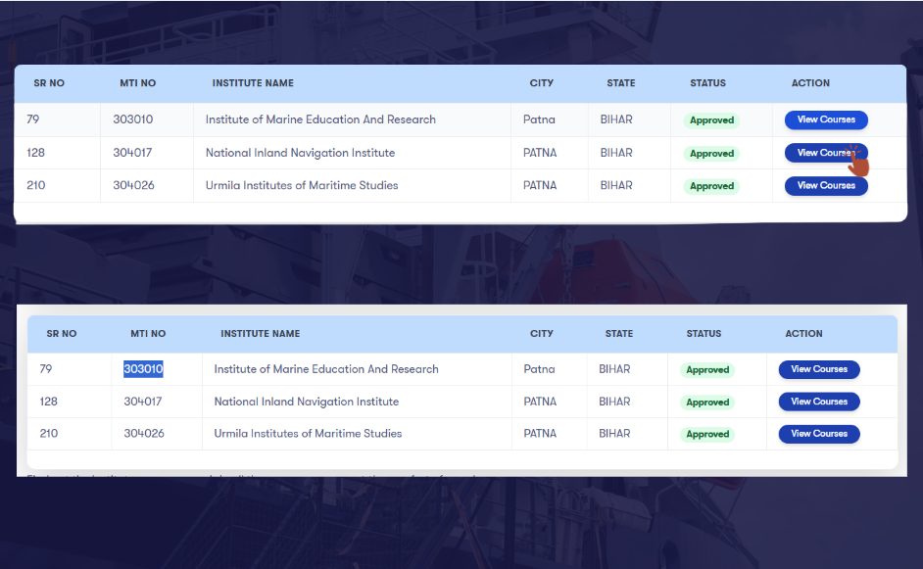The image size is (923, 569).
Task: Click the STATE column header in lower table
Action: click(619, 334)
